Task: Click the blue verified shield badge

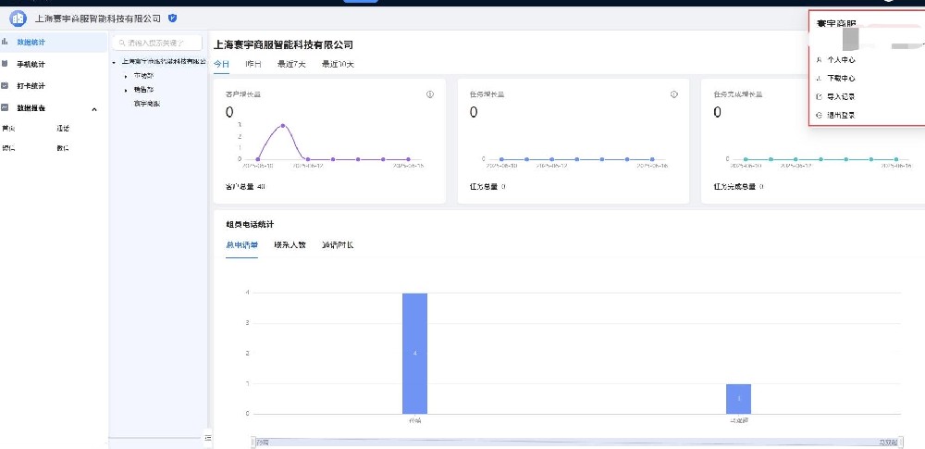Action: tap(172, 19)
